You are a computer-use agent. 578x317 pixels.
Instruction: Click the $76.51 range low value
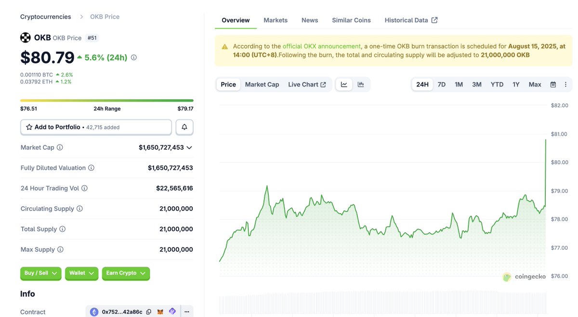[28, 109]
